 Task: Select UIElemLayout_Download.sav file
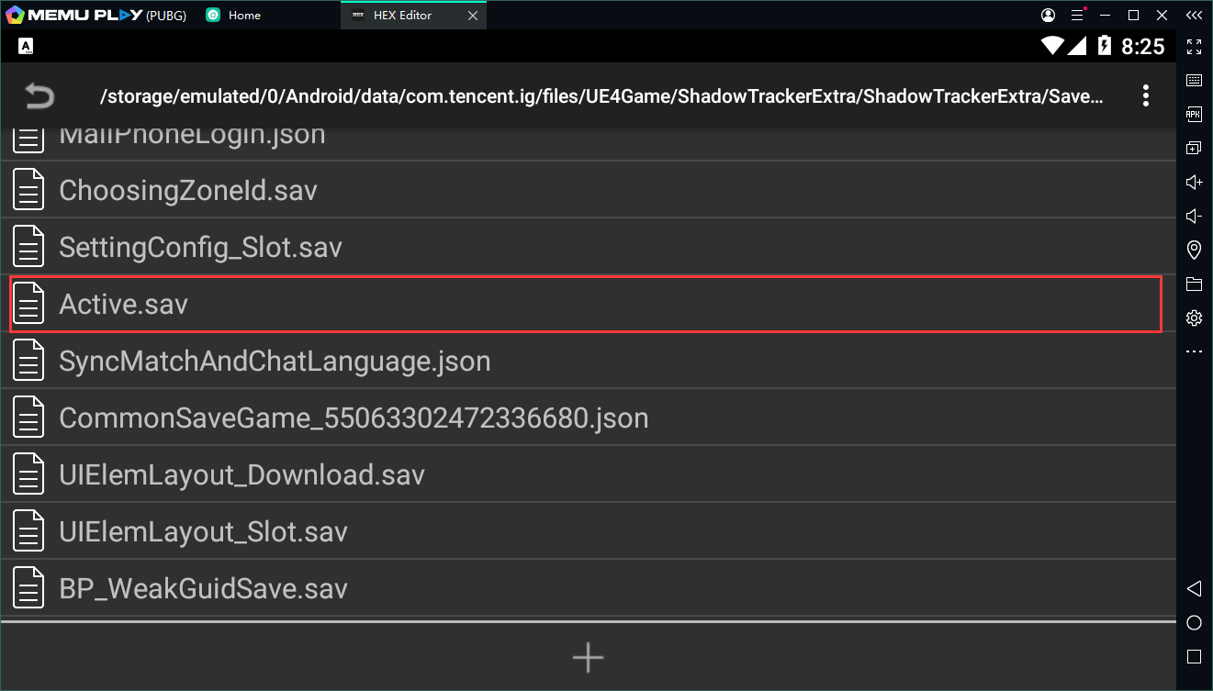(241, 475)
